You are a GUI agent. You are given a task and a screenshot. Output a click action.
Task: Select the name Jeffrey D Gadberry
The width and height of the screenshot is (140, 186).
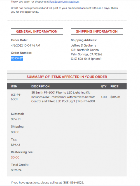(x=84, y=45)
